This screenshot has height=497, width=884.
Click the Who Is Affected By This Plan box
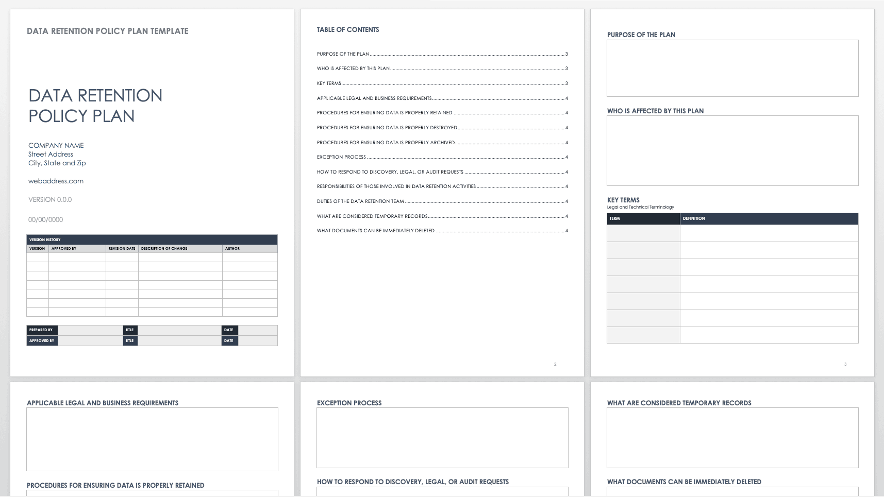coord(732,150)
